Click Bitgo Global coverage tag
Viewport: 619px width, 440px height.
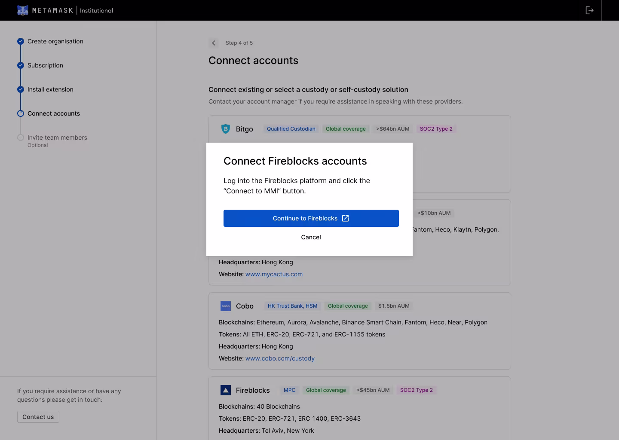346,129
